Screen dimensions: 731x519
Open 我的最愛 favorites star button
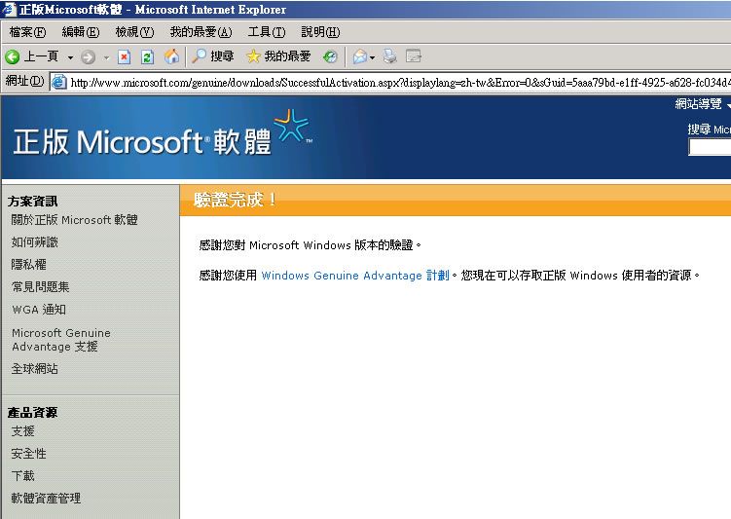click(278, 56)
